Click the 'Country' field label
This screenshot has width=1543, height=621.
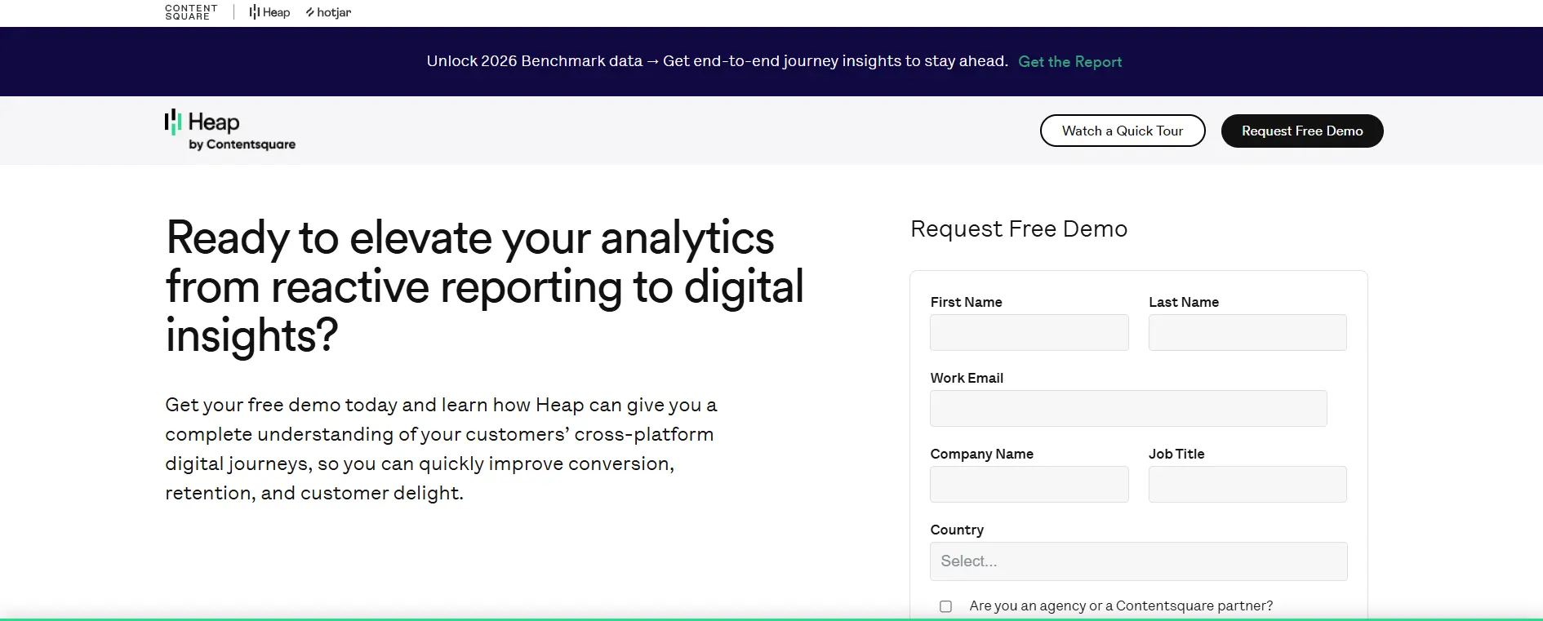tap(957, 530)
